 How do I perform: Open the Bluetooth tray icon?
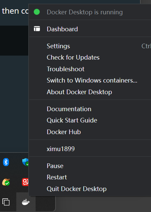[x=6, y=162]
